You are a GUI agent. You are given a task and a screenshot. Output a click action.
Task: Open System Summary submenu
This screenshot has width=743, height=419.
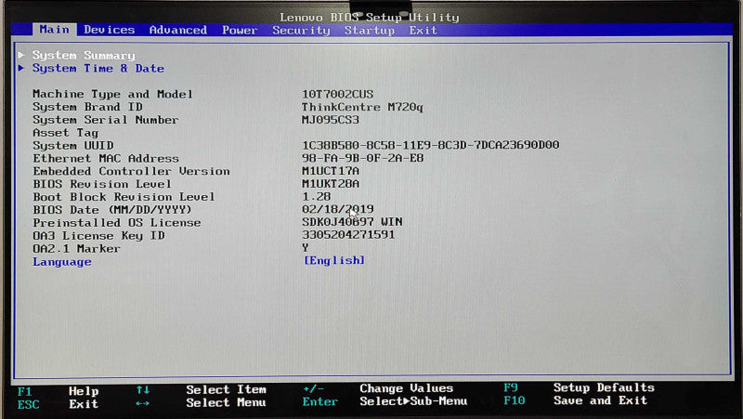point(84,56)
